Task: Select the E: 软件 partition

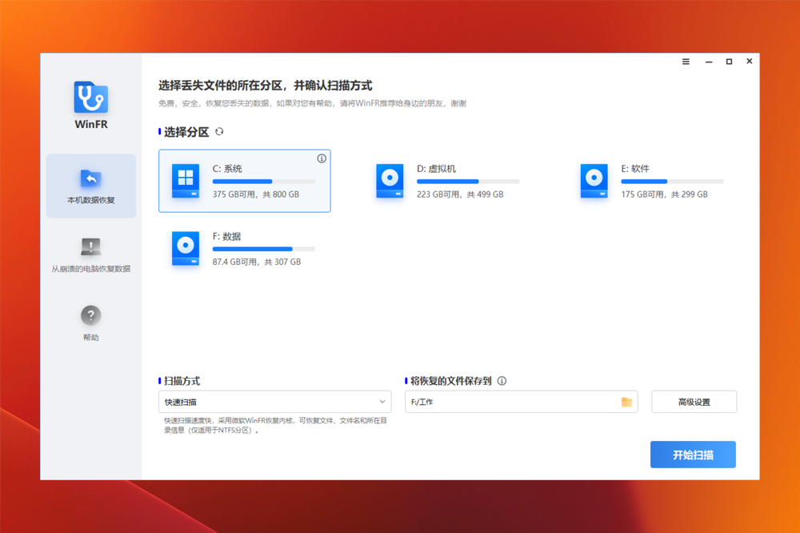Action: [653, 181]
